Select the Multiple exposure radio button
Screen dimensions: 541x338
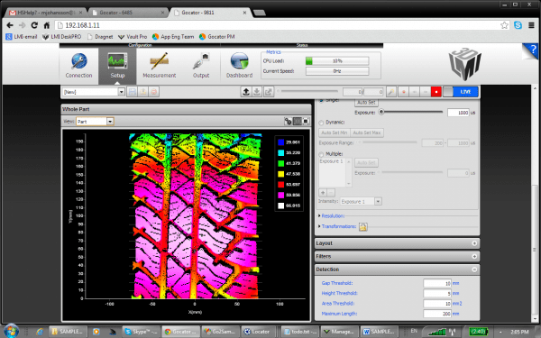pyautogui.click(x=321, y=154)
